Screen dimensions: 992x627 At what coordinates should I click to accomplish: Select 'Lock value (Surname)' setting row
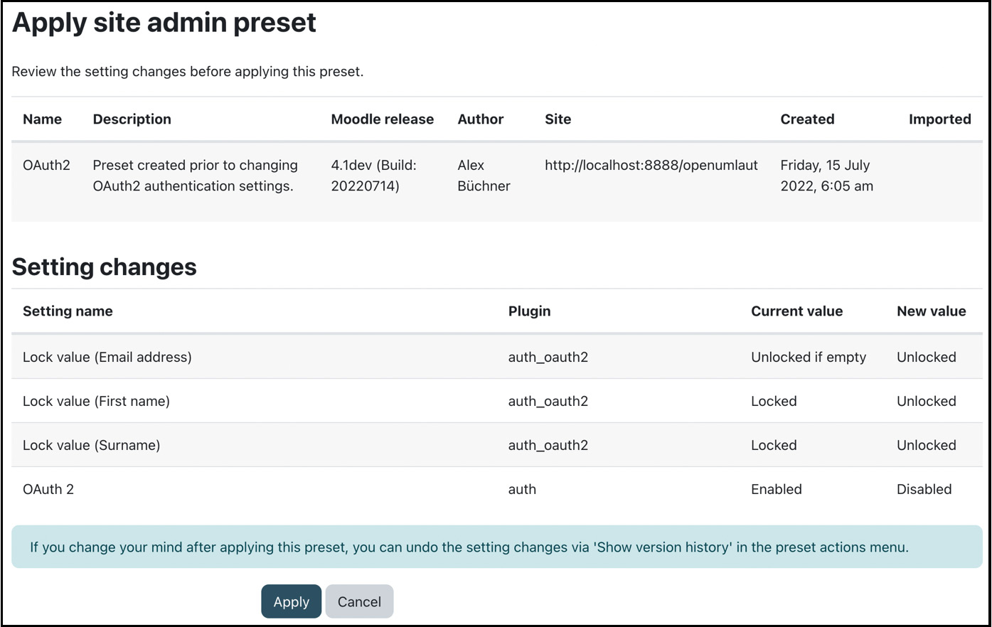click(496, 445)
